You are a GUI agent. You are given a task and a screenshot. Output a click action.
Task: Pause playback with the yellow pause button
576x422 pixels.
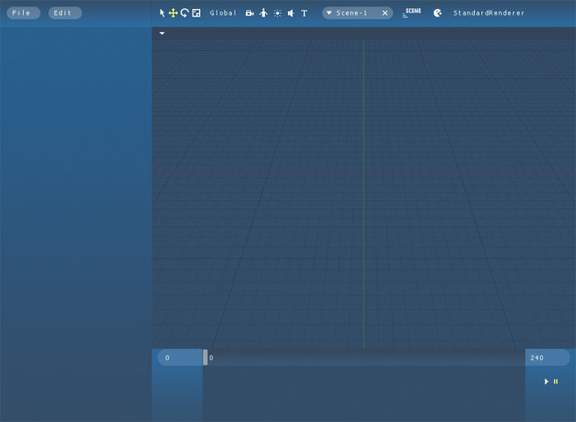555,382
